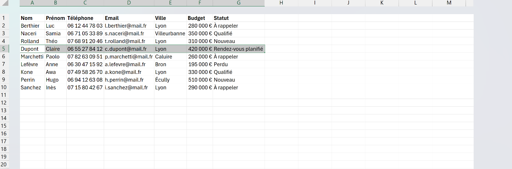The width and height of the screenshot is (512, 169).
Task: Select column M header
Action: point(449,3)
